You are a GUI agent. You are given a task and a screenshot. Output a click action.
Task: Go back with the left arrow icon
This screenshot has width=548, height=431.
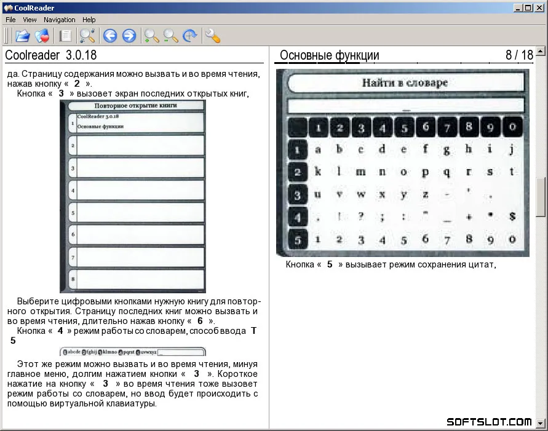tap(110, 36)
